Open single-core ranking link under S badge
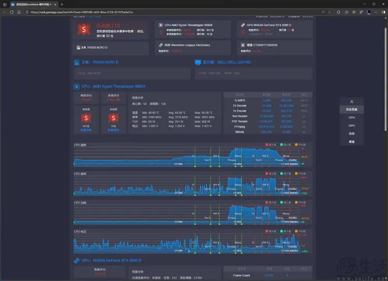This screenshot has height=281, width=388. click(x=86, y=130)
